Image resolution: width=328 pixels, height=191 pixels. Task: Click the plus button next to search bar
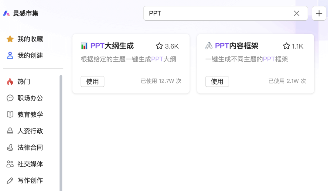coord(319,13)
